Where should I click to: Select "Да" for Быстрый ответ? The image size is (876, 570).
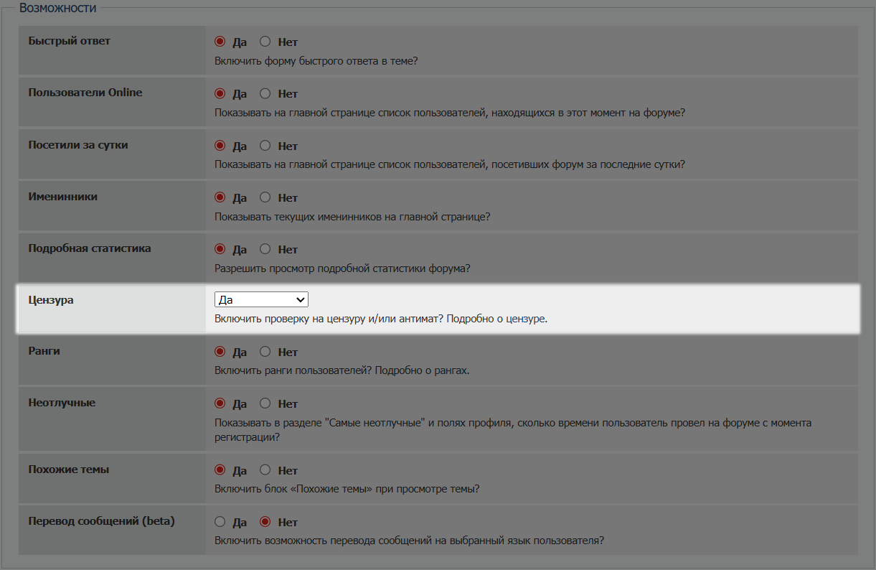click(220, 42)
